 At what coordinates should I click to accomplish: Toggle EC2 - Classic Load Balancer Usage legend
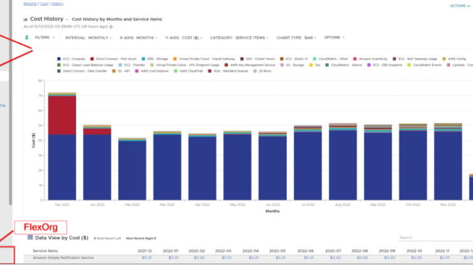point(85,65)
